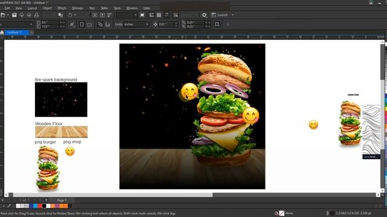The image size is (387, 217).
Task: Select the fire spark background image
Action: click(x=61, y=99)
